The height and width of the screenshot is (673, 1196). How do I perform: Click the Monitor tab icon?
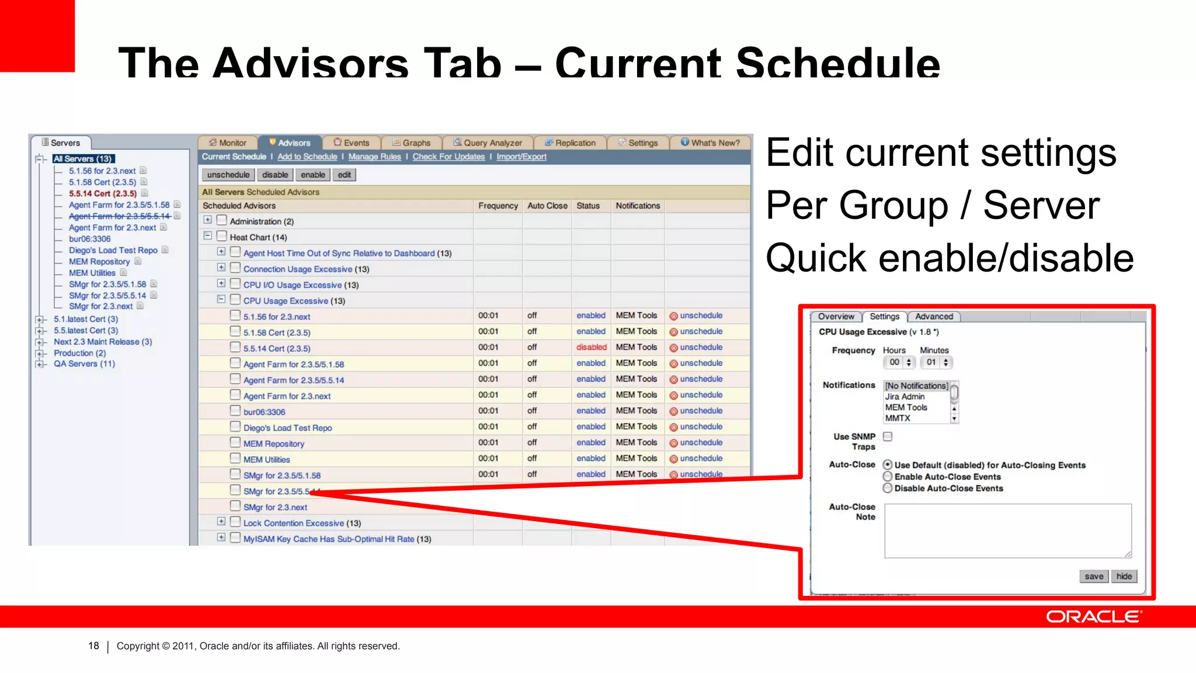pyautogui.click(x=213, y=142)
